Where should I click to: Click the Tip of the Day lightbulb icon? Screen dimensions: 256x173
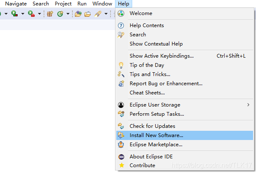tap(121, 65)
